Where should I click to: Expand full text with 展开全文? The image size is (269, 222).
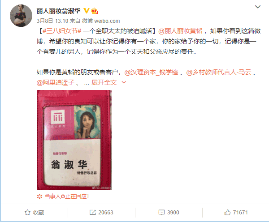tap(104, 82)
